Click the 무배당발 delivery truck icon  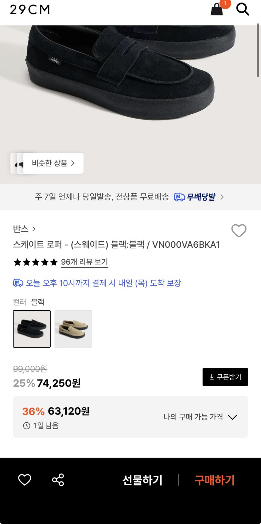click(x=179, y=197)
